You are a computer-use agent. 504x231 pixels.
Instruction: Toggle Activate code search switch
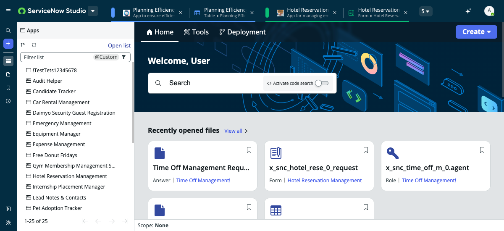(x=321, y=83)
